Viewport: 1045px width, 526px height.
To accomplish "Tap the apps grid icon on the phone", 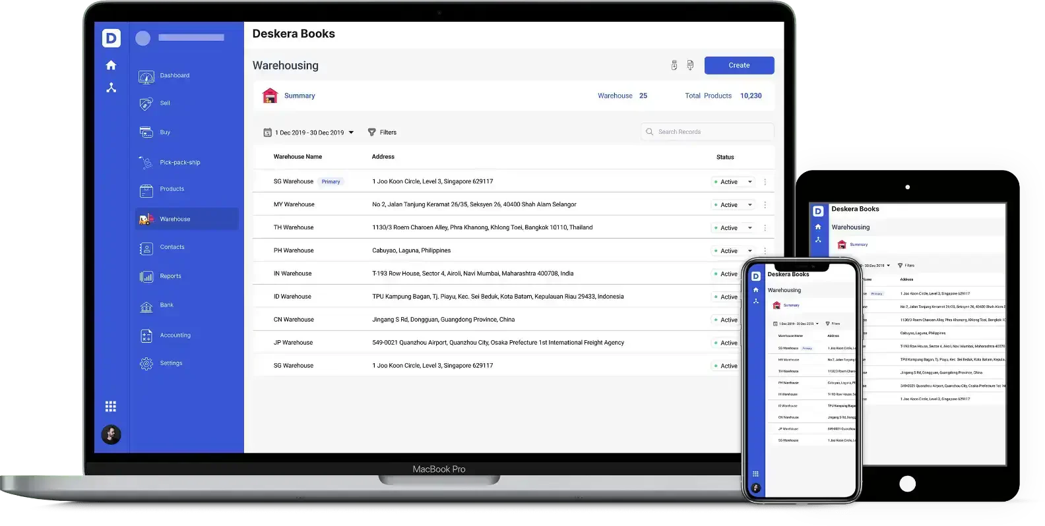I will tap(756, 474).
